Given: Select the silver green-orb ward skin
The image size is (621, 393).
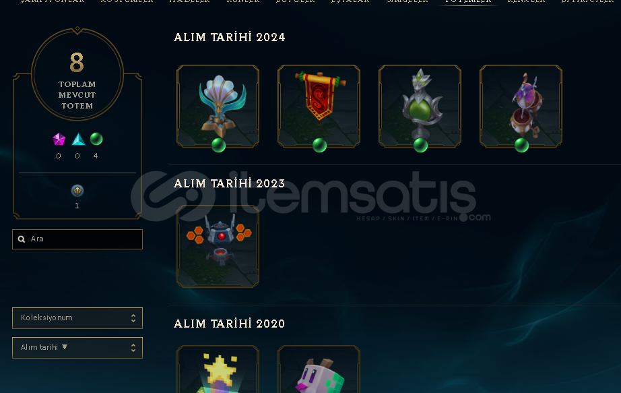Looking at the screenshot, I should point(420,106).
